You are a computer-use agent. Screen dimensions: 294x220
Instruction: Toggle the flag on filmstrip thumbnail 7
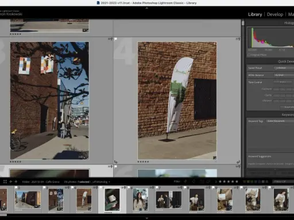pos(157,187)
